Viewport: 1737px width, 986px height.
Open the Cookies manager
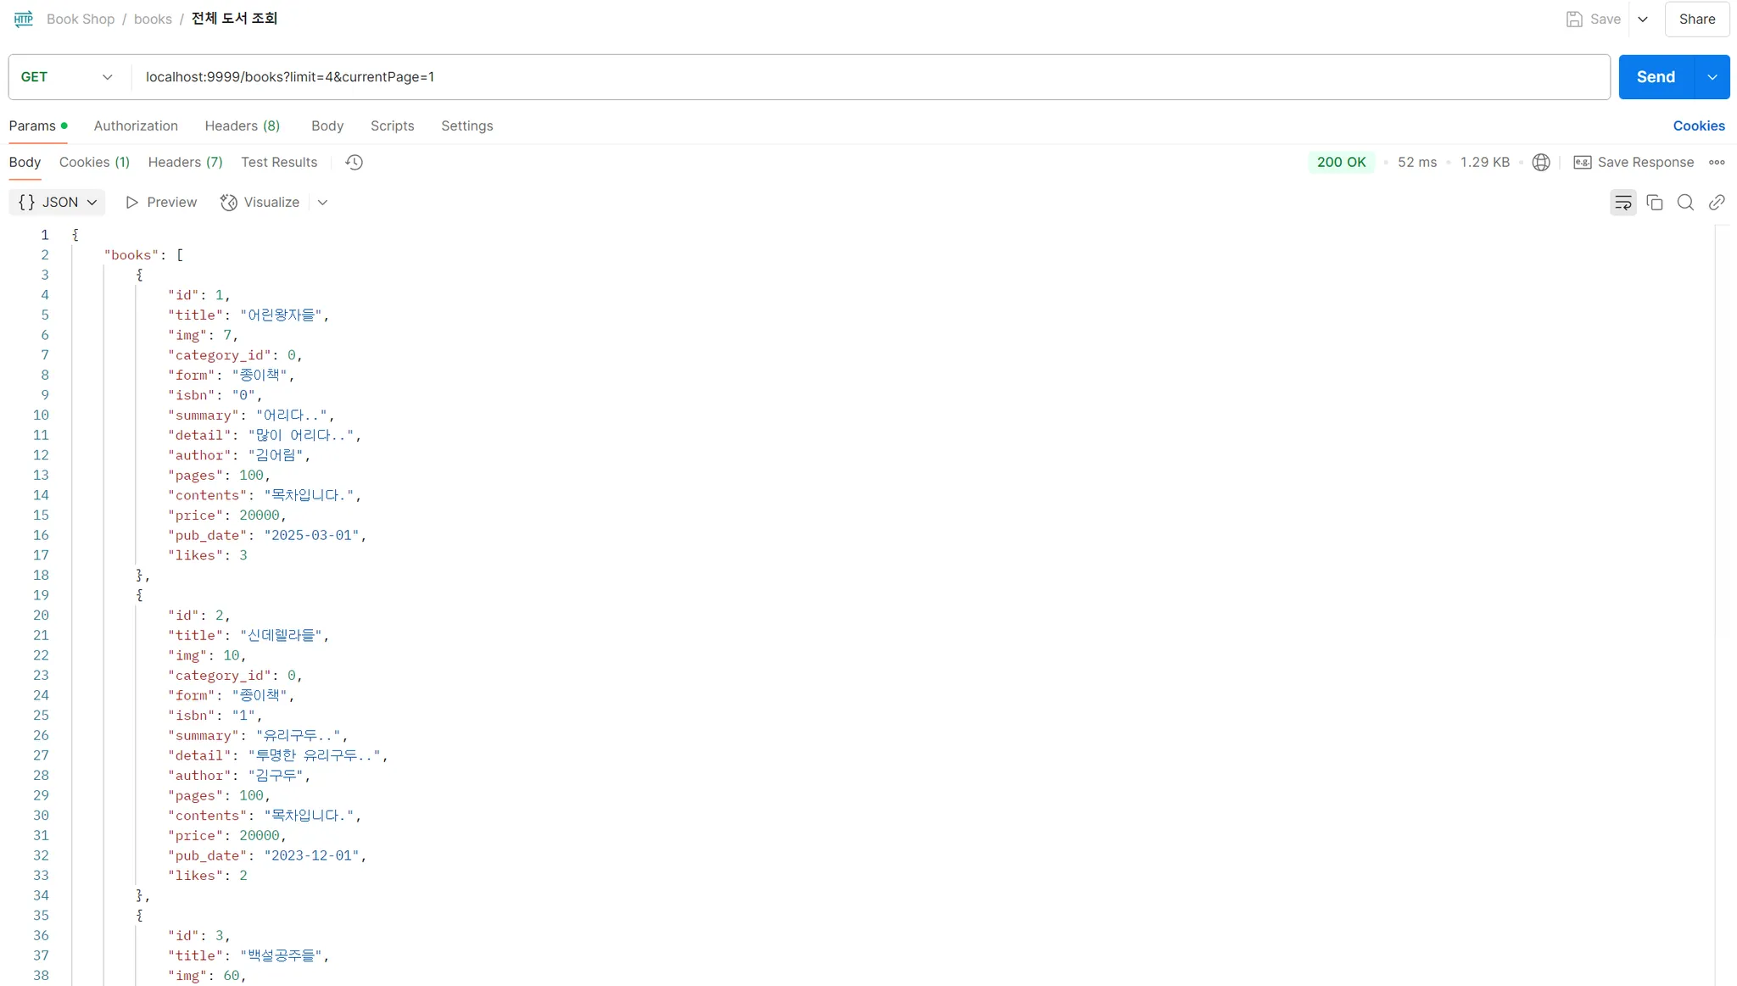[x=1699, y=125]
